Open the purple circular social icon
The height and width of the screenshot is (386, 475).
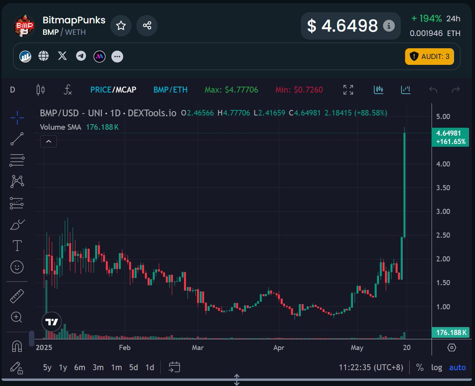tap(99, 56)
